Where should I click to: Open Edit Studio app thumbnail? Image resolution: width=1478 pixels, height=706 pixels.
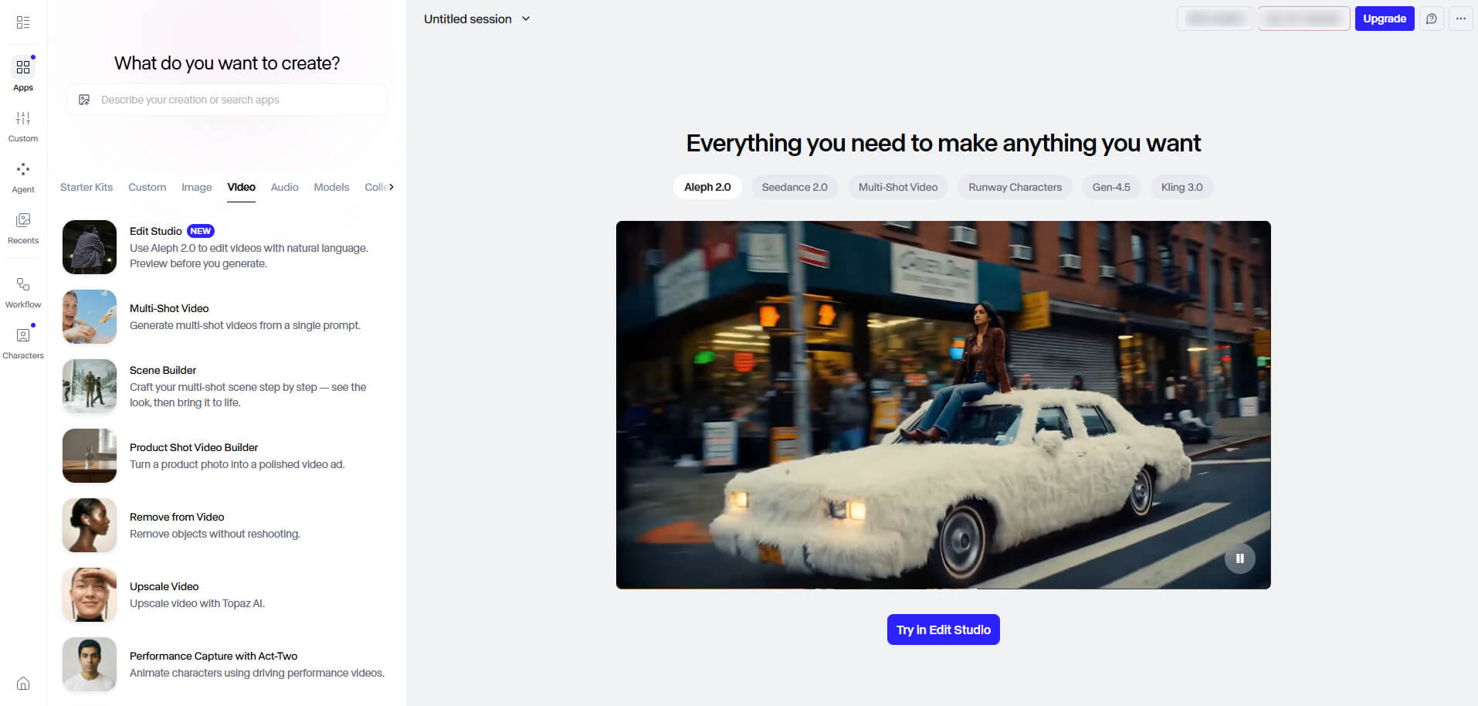click(x=90, y=247)
